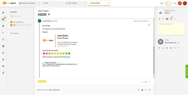This screenshot has width=188, height=95.
Task: Open the configuration gear icon in sidebar
Action: (x=3, y=60)
